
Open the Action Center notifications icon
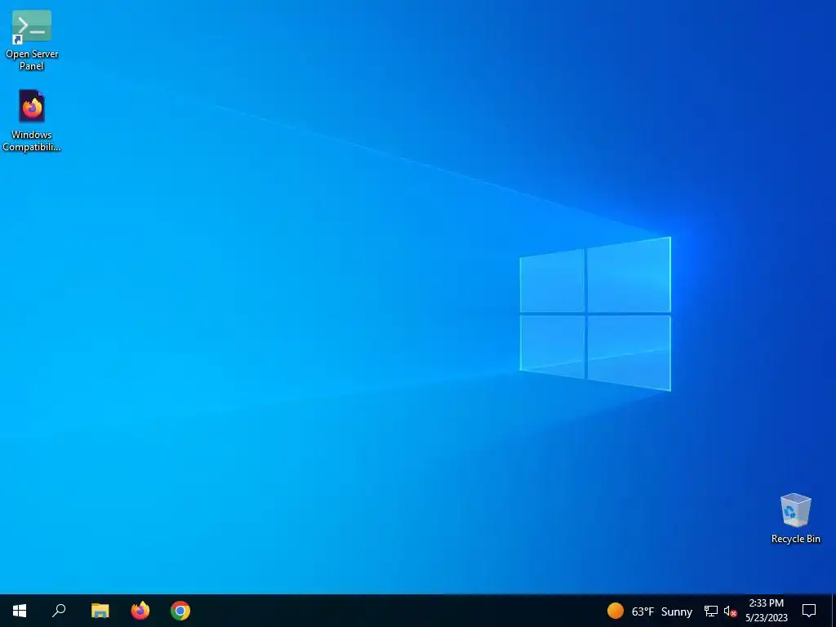809,611
